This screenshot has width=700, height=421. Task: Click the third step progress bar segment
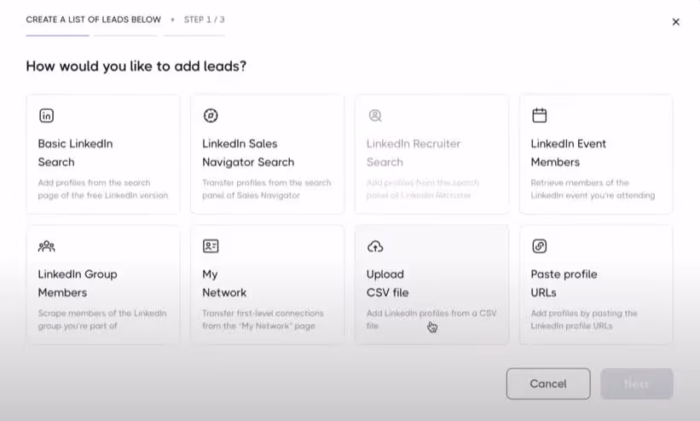tap(194, 35)
